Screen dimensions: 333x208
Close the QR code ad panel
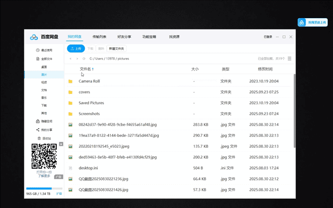[61, 144]
